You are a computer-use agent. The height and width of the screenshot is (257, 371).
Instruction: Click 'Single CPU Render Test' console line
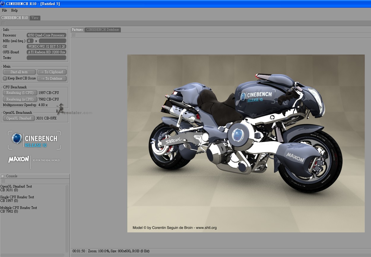[17, 197]
